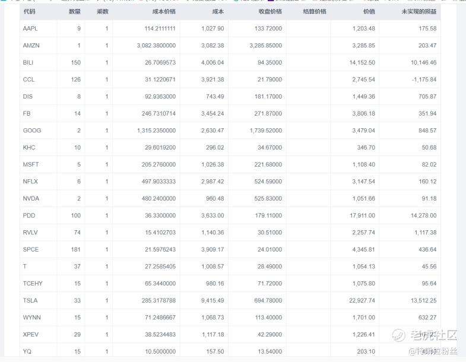Screen dimensions: 466x362
Task: Click PDD unrealized gain 14,278.00
Action: [x=423, y=215]
